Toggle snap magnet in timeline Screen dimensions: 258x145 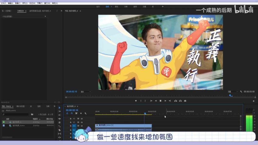[x=72, y=113]
